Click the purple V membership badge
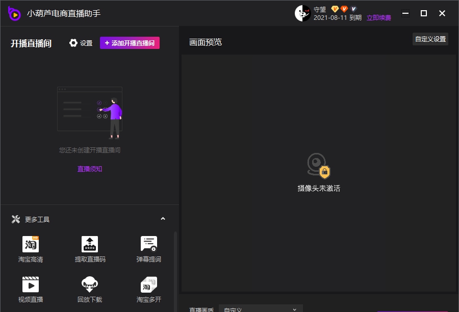This screenshot has height=312, width=459. tap(353, 8)
